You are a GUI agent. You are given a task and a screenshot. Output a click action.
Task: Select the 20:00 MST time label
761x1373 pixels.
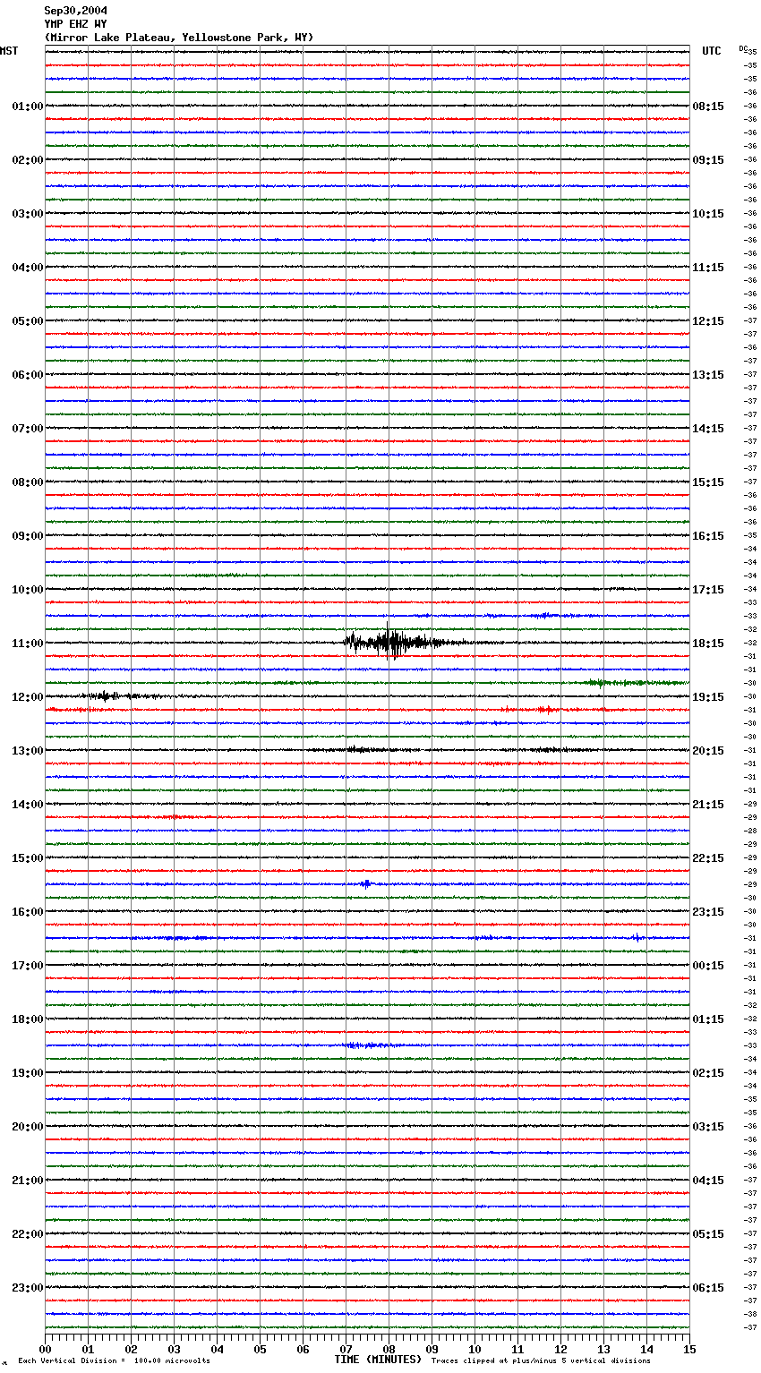(27, 1127)
